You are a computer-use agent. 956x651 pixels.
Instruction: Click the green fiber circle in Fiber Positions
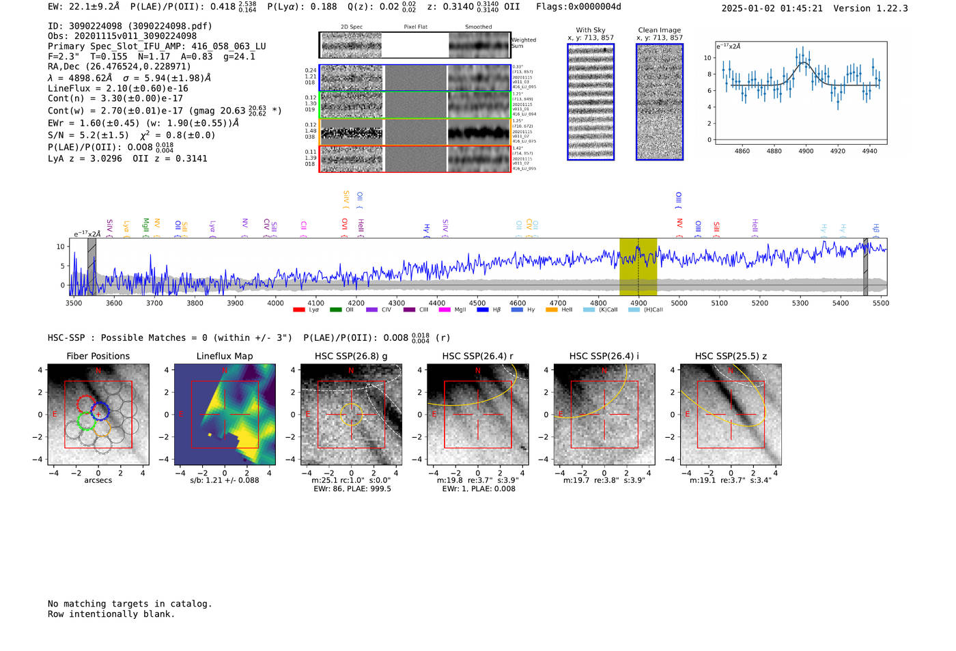click(85, 420)
